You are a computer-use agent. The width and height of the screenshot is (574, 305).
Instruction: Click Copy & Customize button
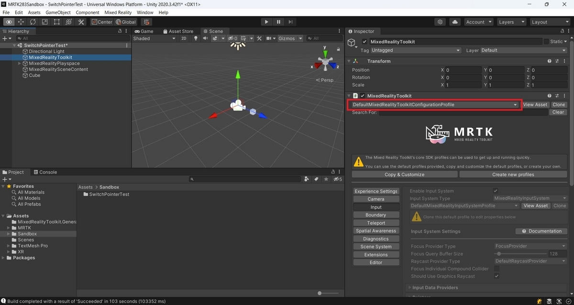coord(405,174)
